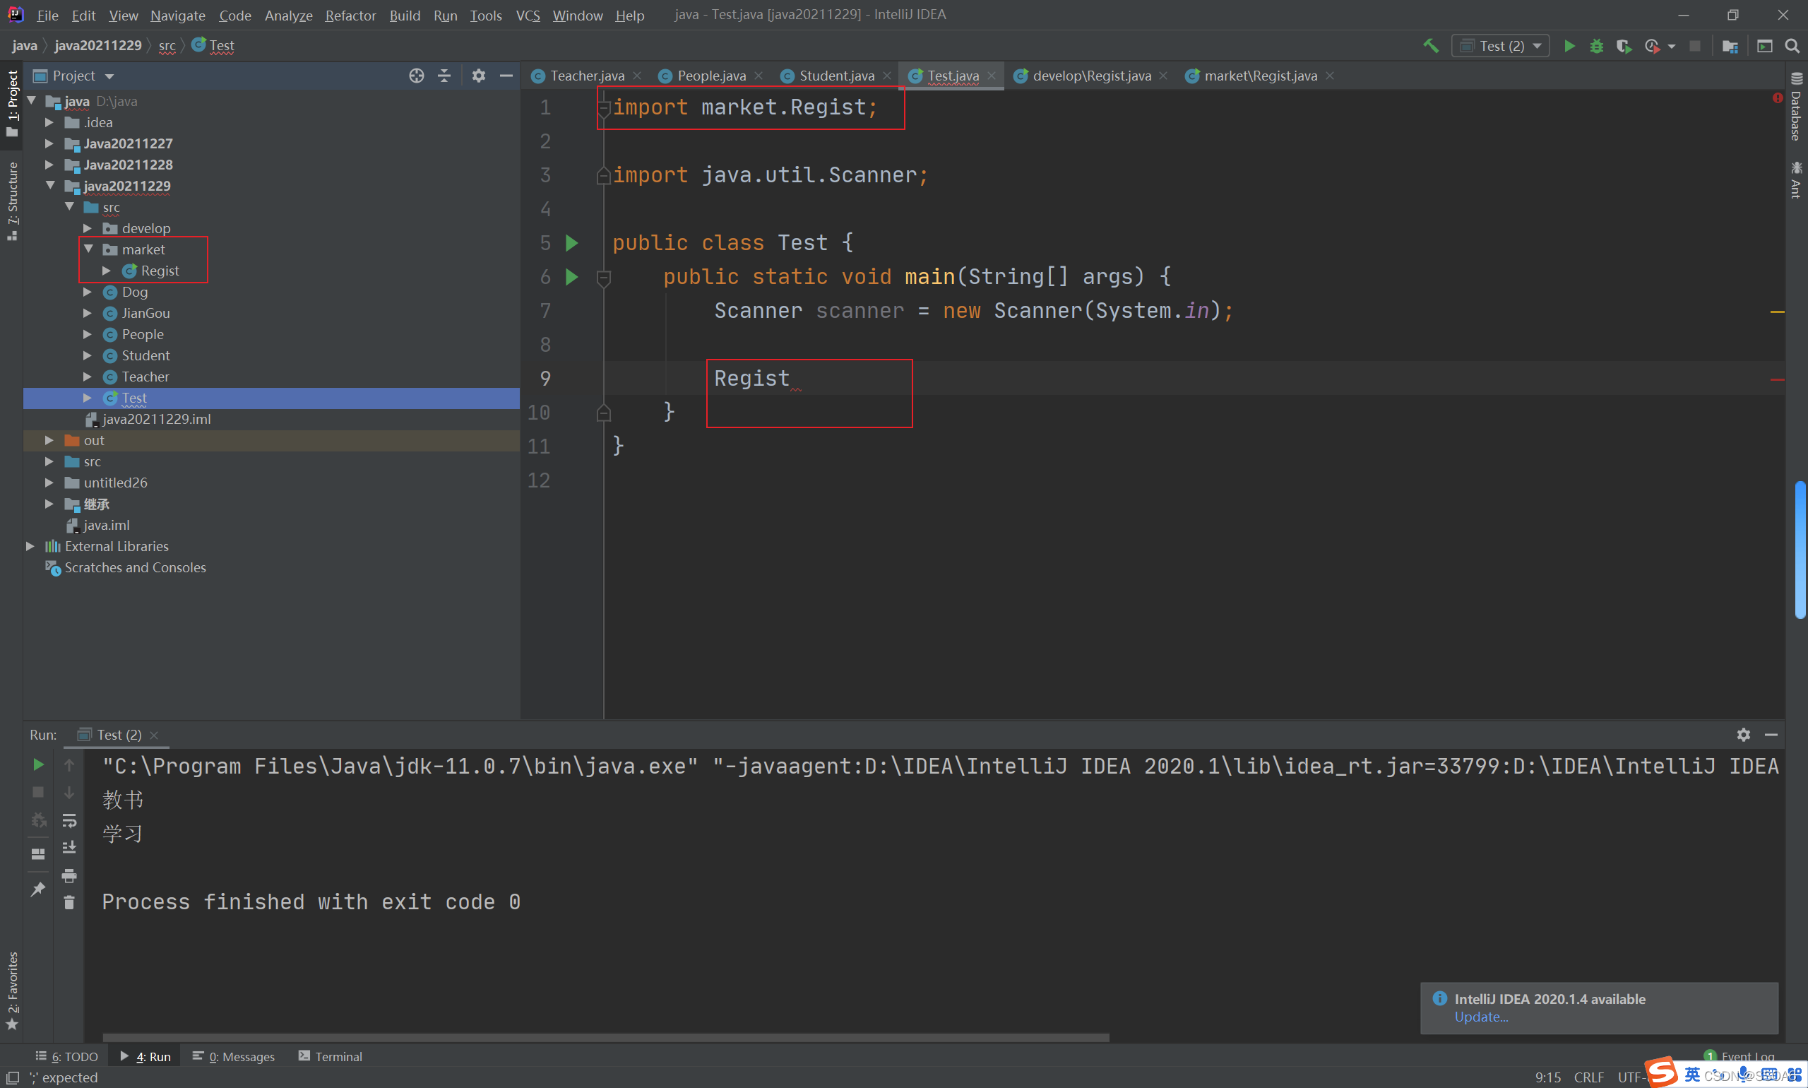The image size is (1808, 1088).
Task: Click java20211229 breadcrumb in navigation bar
Action: (x=97, y=45)
